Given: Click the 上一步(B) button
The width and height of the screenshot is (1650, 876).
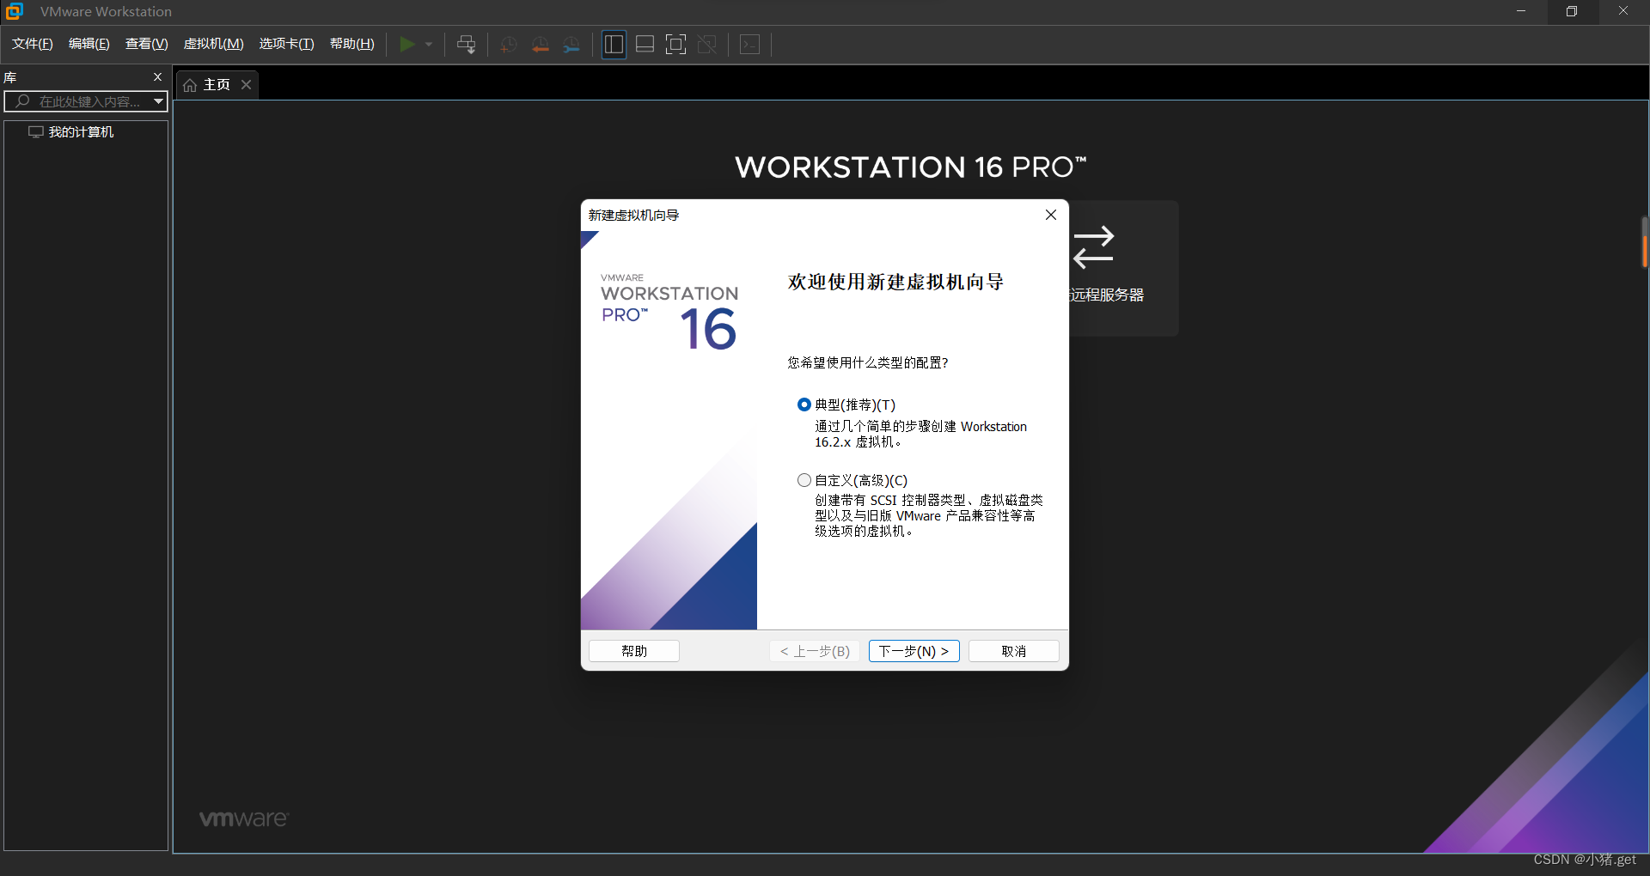Looking at the screenshot, I should (x=815, y=651).
